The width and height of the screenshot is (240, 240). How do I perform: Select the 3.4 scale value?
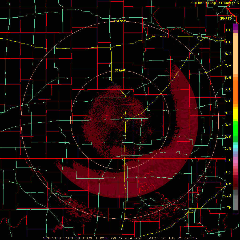click(x=228, y=125)
